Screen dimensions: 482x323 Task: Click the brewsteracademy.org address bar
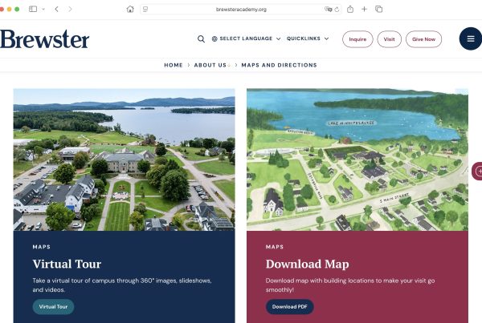(x=240, y=9)
